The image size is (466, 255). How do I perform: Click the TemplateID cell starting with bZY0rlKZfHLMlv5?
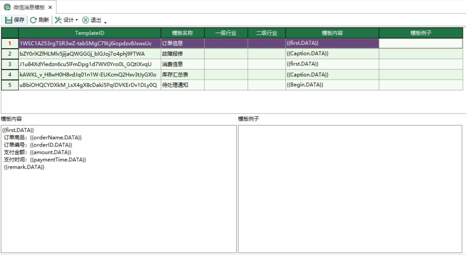[x=90, y=54]
